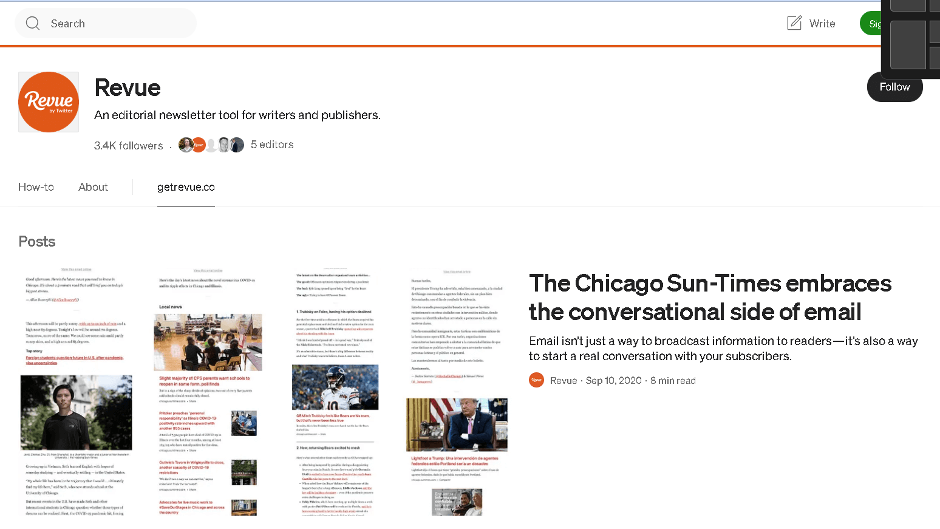The width and height of the screenshot is (940, 529).
Task: Click the Revue author name link
Action: (x=564, y=381)
